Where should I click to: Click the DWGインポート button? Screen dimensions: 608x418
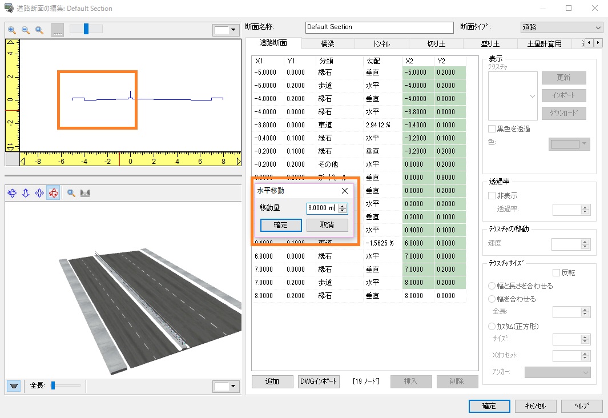319,381
